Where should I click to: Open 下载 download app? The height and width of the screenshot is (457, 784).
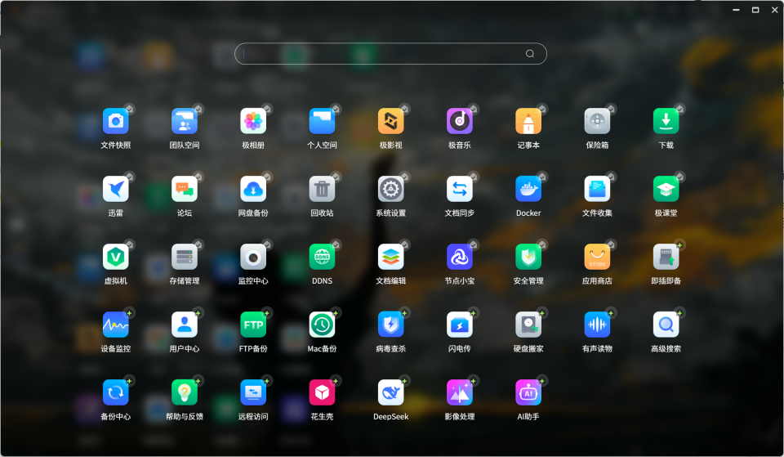666,121
